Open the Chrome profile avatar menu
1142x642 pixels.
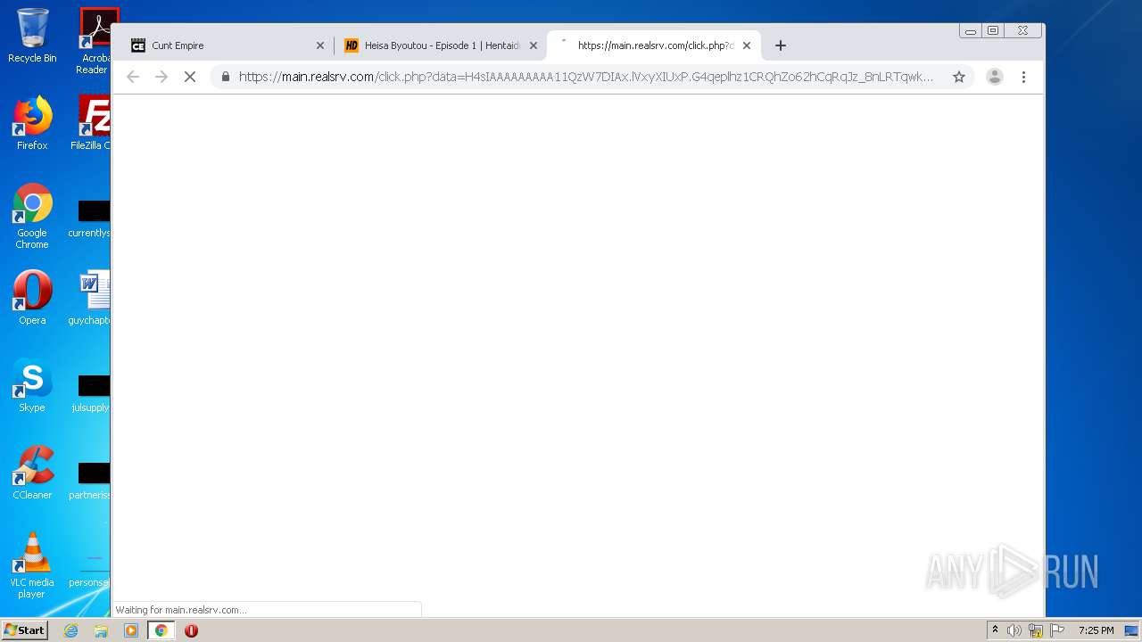(x=995, y=77)
